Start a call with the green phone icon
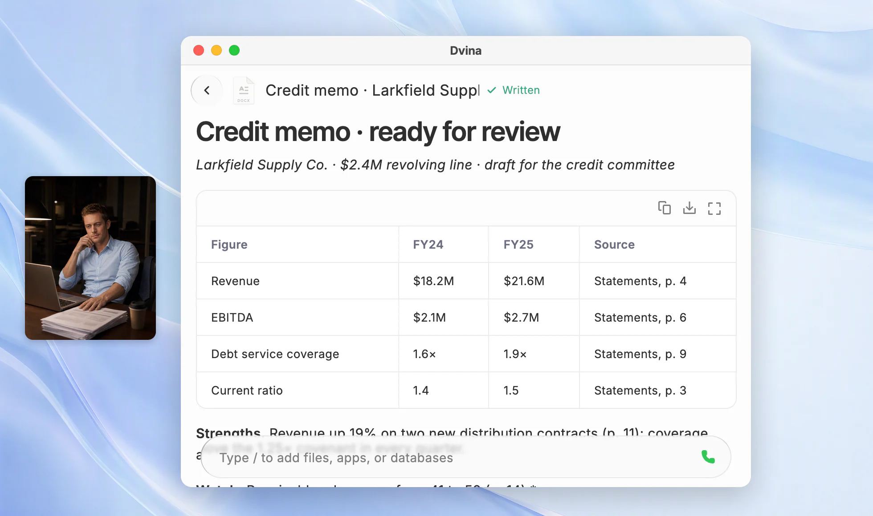 coord(708,457)
